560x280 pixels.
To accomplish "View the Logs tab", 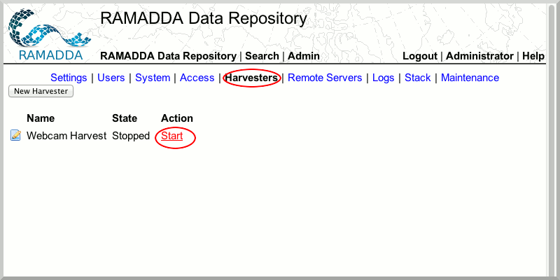I will point(383,78).
